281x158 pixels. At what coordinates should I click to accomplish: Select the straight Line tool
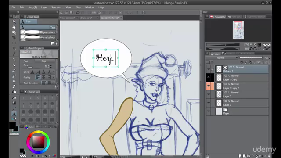[14, 108]
